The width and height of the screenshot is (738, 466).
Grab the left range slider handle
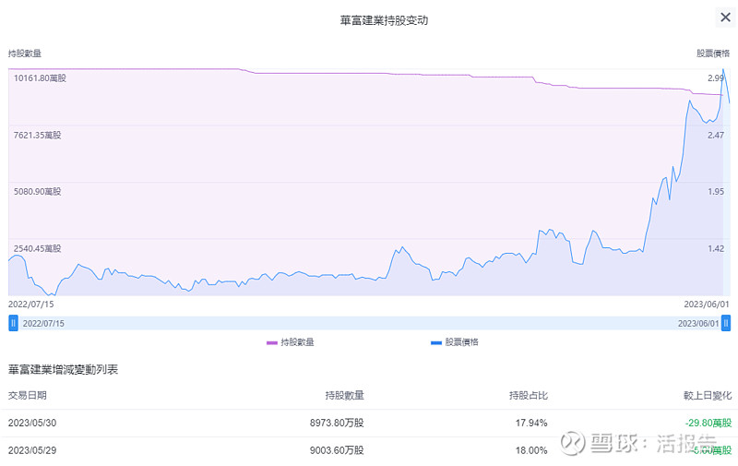pyautogui.click(x=13, y=323)
